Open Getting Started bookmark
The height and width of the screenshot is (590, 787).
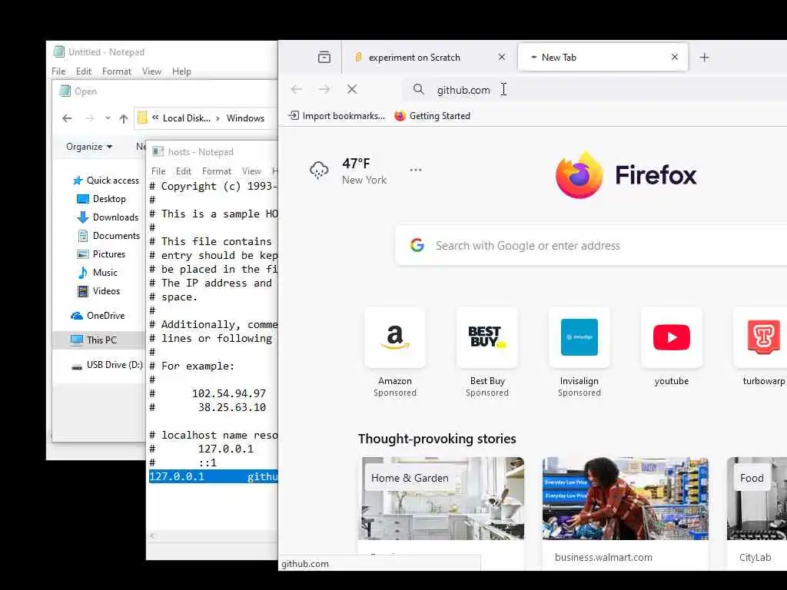[x=432, y=116]
